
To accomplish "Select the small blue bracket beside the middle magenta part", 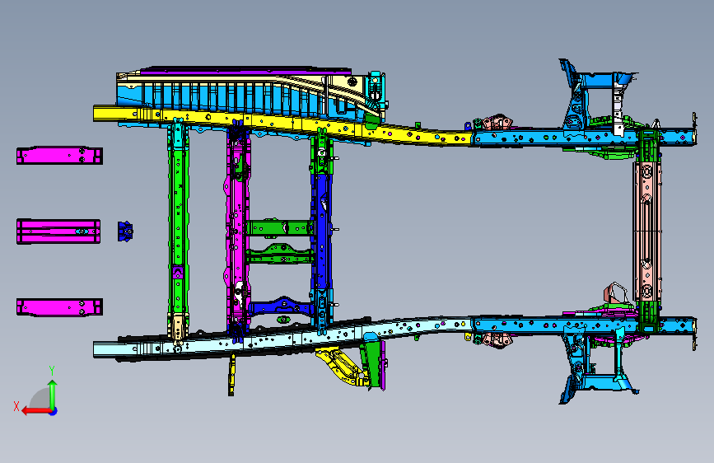I will 125,231.
